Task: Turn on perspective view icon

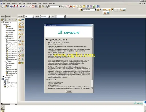Action: pyautogui.click(x=43, y=7)
